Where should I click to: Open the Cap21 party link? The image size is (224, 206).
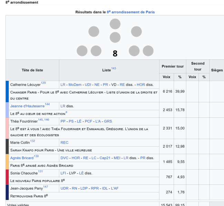pos(105,158)
